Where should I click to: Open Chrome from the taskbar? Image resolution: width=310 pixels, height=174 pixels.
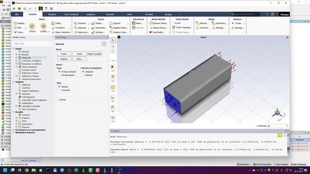coord(27,170)
